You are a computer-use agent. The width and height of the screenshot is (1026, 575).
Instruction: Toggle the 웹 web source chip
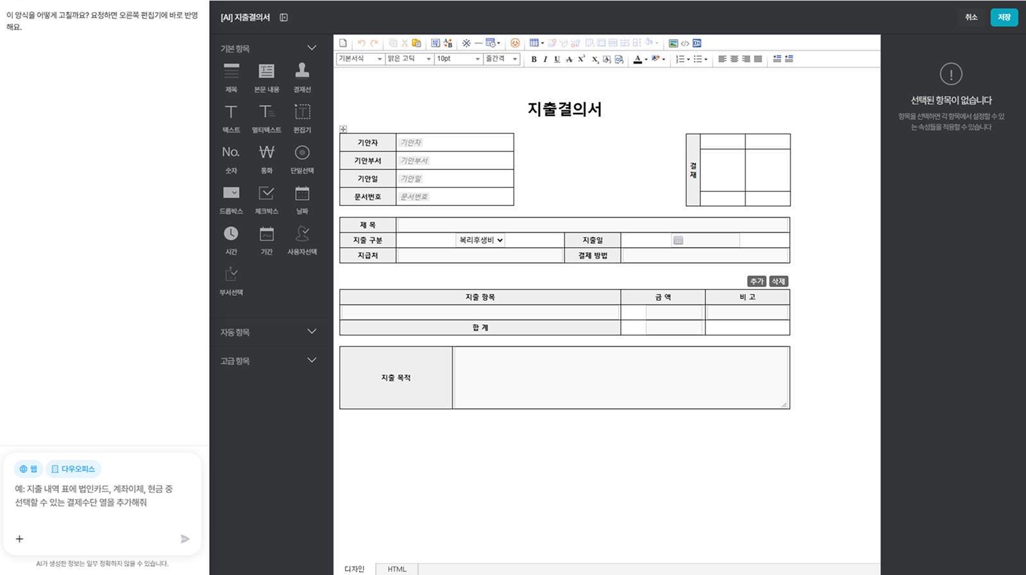pos(28,469)
